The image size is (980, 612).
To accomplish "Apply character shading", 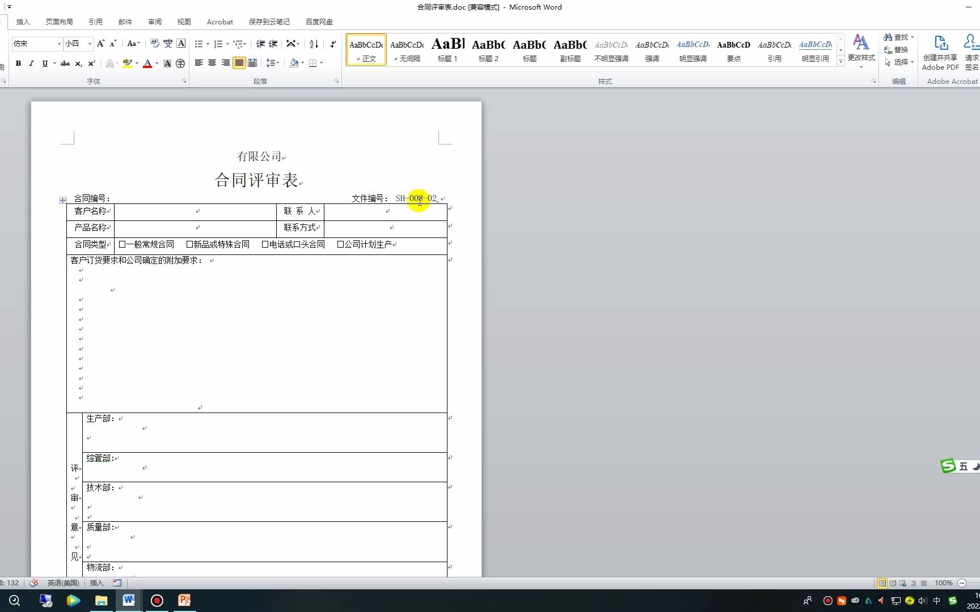I will 167,63.
